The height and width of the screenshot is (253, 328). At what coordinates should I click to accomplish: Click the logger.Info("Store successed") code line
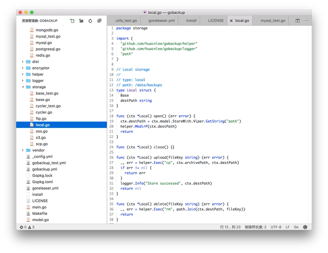click(x=166, y=184)
